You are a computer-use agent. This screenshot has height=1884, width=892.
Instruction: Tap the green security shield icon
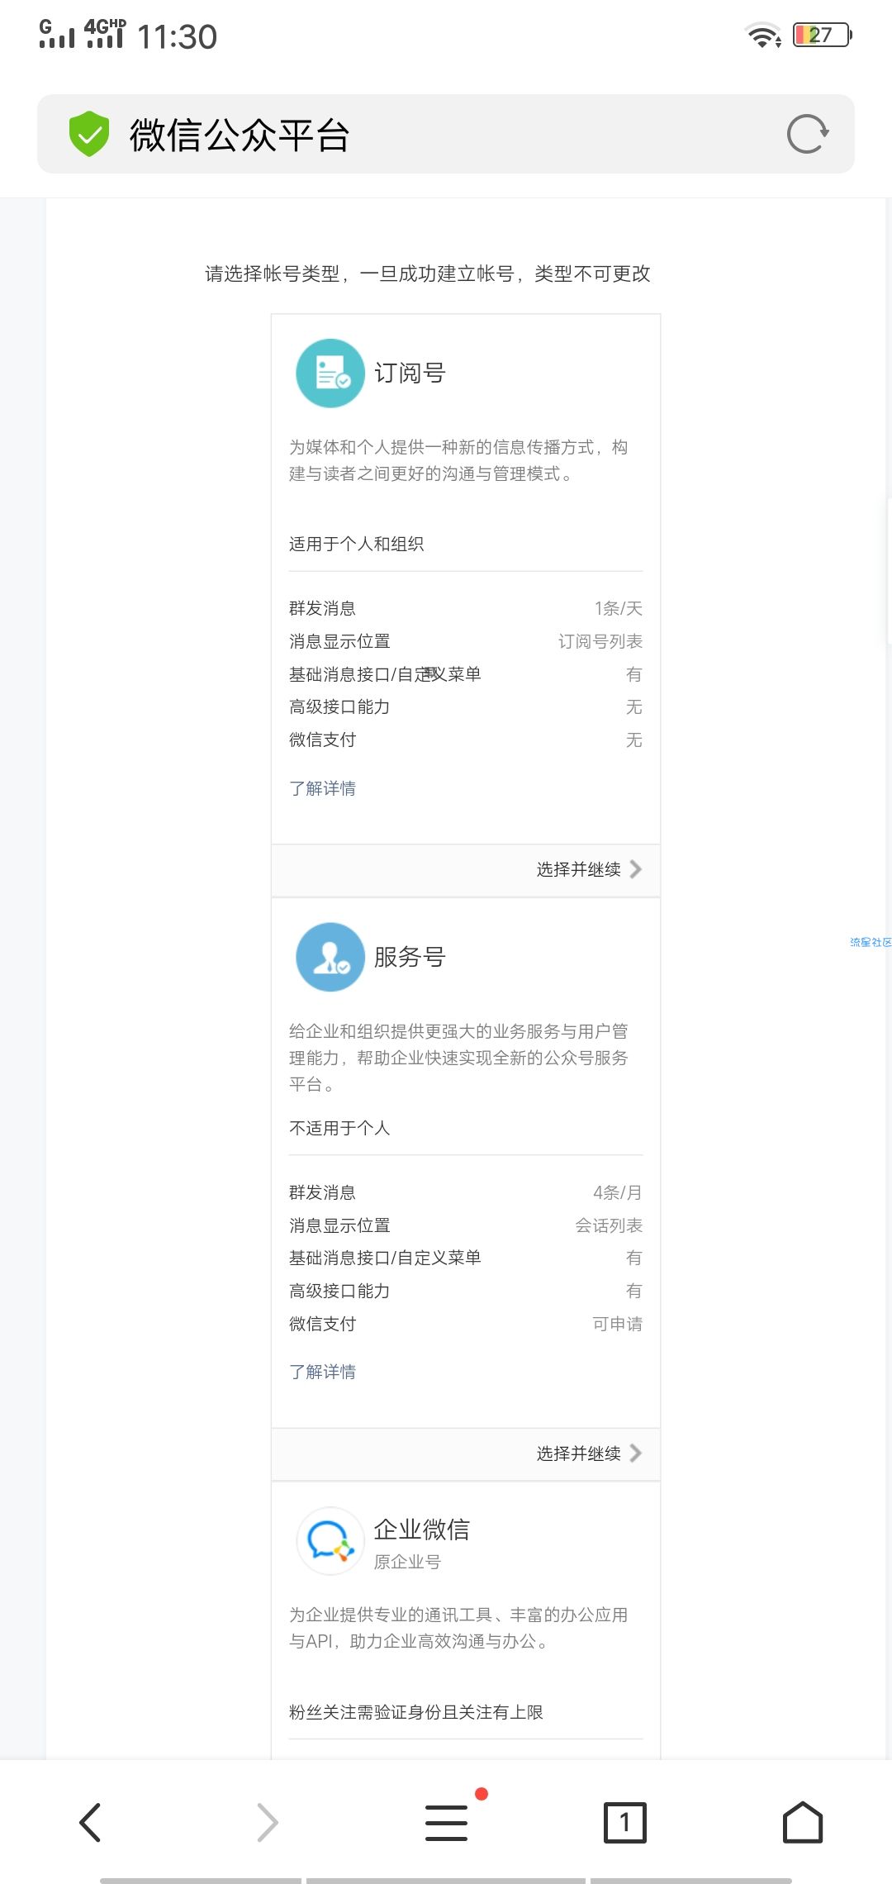89,134
